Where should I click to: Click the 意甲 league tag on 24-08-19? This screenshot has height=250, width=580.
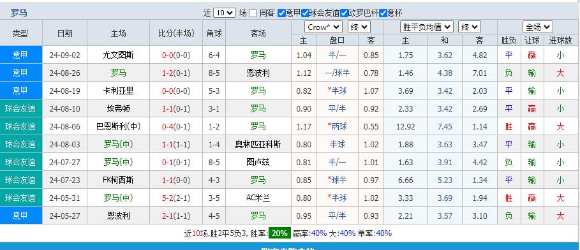(20, 91)
